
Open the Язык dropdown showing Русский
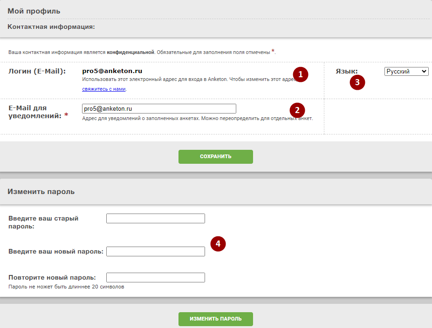[406, 71]
